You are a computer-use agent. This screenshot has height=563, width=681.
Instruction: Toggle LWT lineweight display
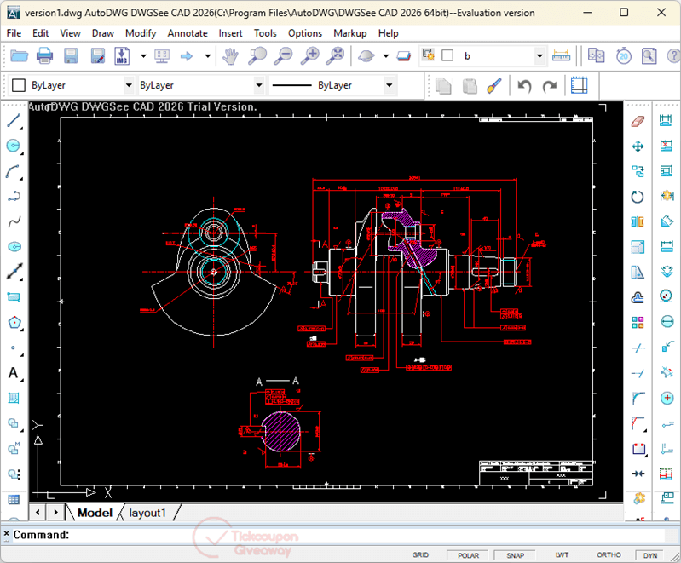click(x=562, y=554)
